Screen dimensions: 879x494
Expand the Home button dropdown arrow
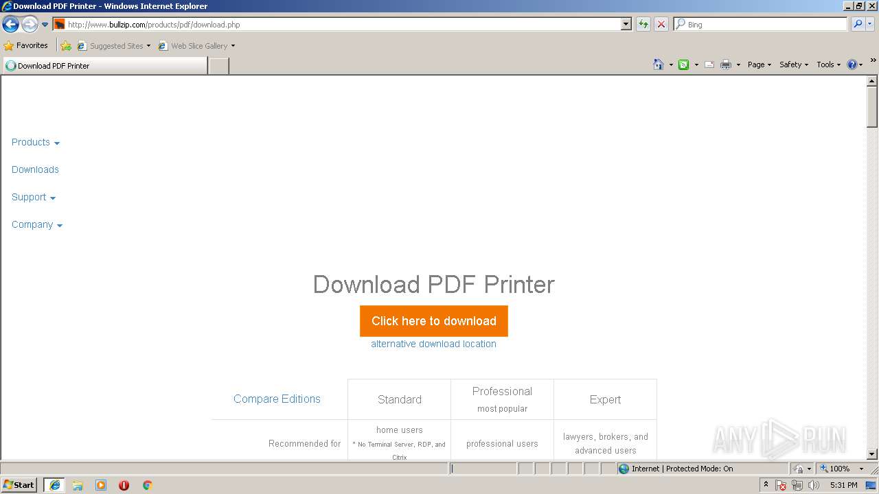(x=671, y=64)
